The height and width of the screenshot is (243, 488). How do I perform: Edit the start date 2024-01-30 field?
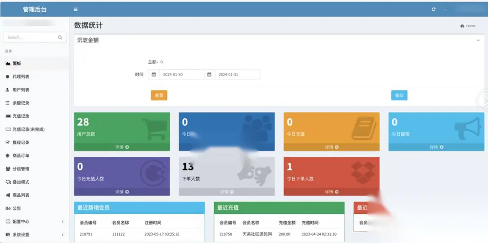182,75
